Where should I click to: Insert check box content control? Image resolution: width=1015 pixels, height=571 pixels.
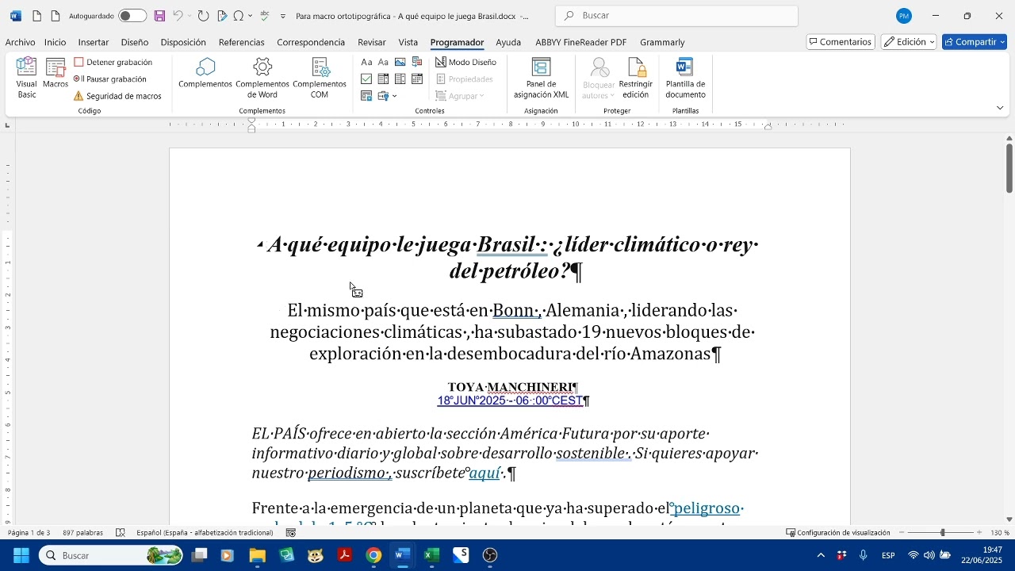[x=366, y=79]
